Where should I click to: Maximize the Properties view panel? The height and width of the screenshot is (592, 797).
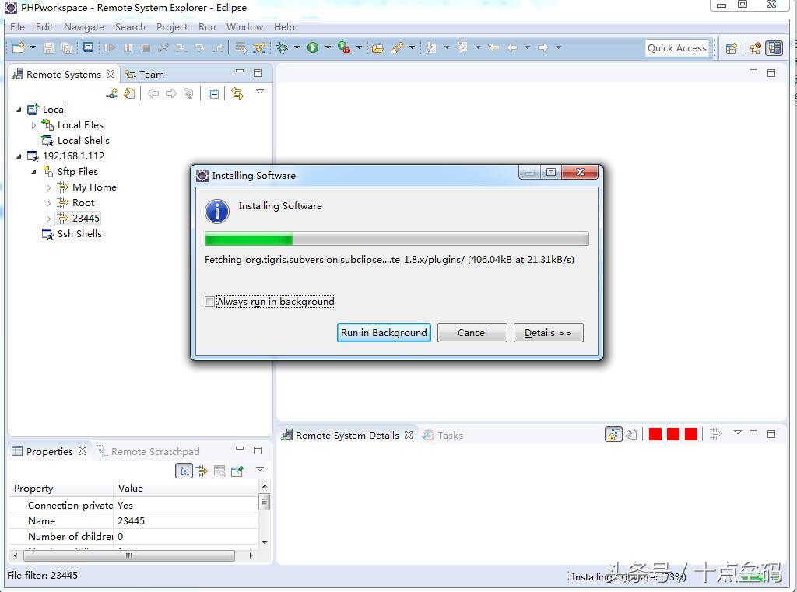coord(258,450)
